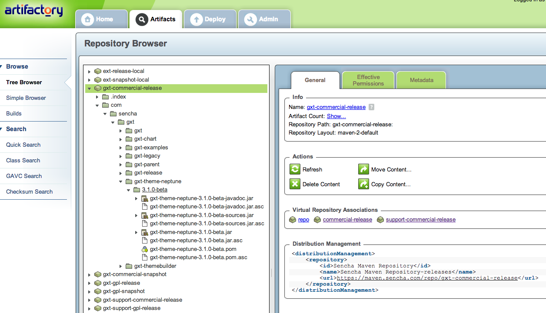Click the Copy Content icon
The width and height of the screenshot is (546, 313).
363,184
